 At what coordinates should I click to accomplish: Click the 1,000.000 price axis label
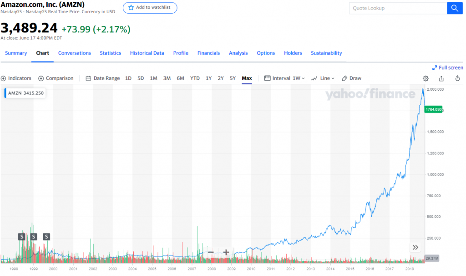pos(435,174)
